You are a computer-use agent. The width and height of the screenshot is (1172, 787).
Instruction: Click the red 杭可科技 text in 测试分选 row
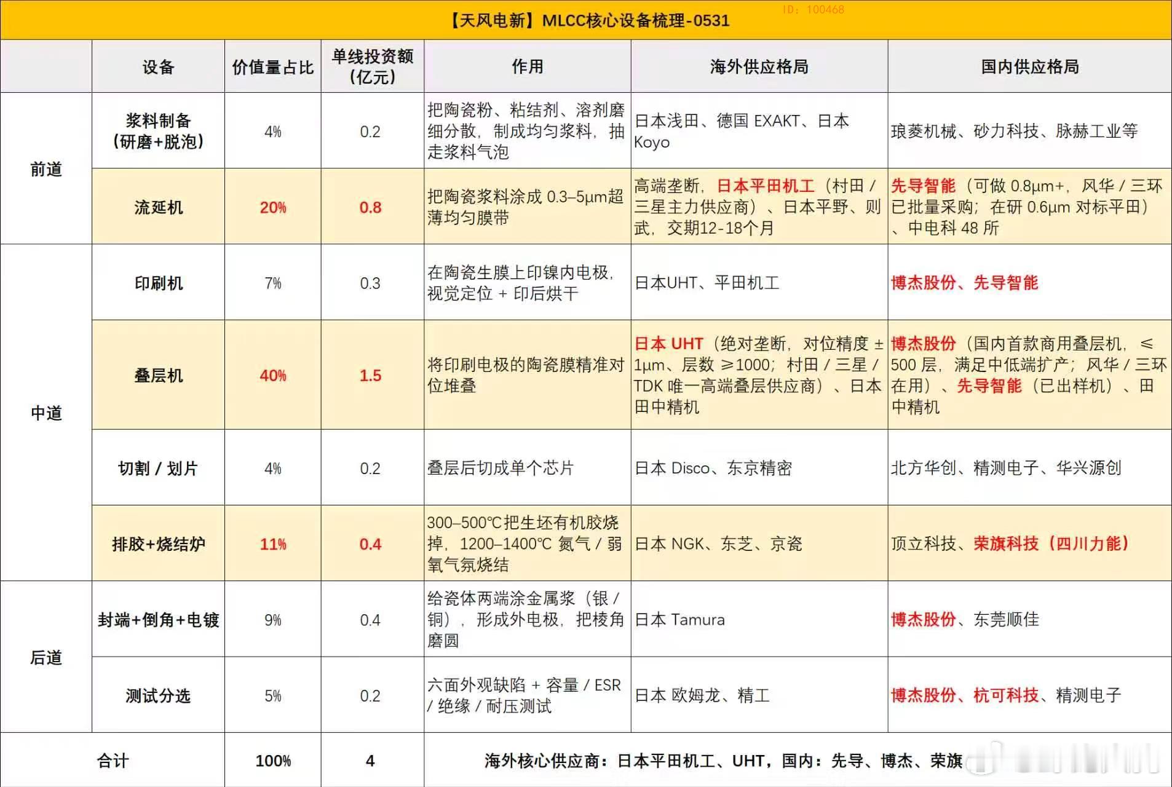point(1005,695)
